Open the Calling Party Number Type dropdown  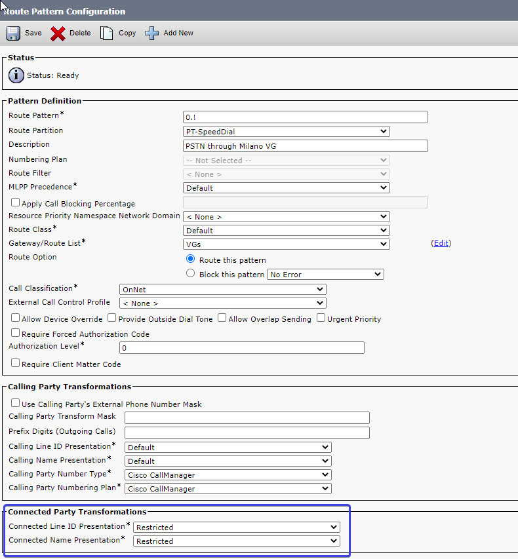[x=228, y=475]
